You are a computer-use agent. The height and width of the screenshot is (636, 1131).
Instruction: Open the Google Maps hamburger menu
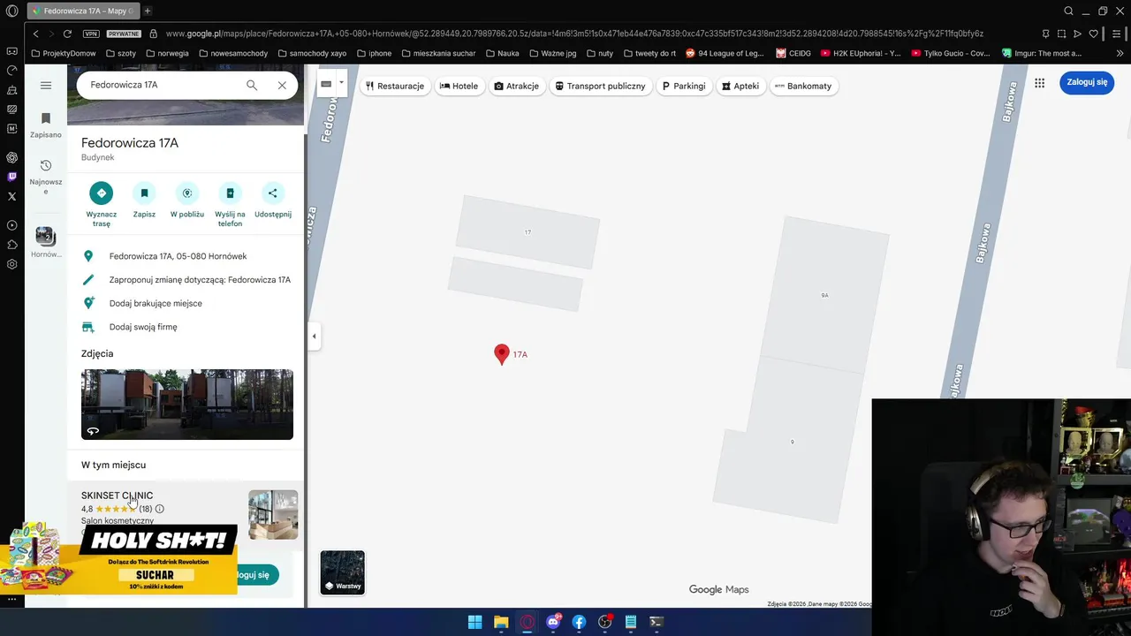tap(46, 85)
